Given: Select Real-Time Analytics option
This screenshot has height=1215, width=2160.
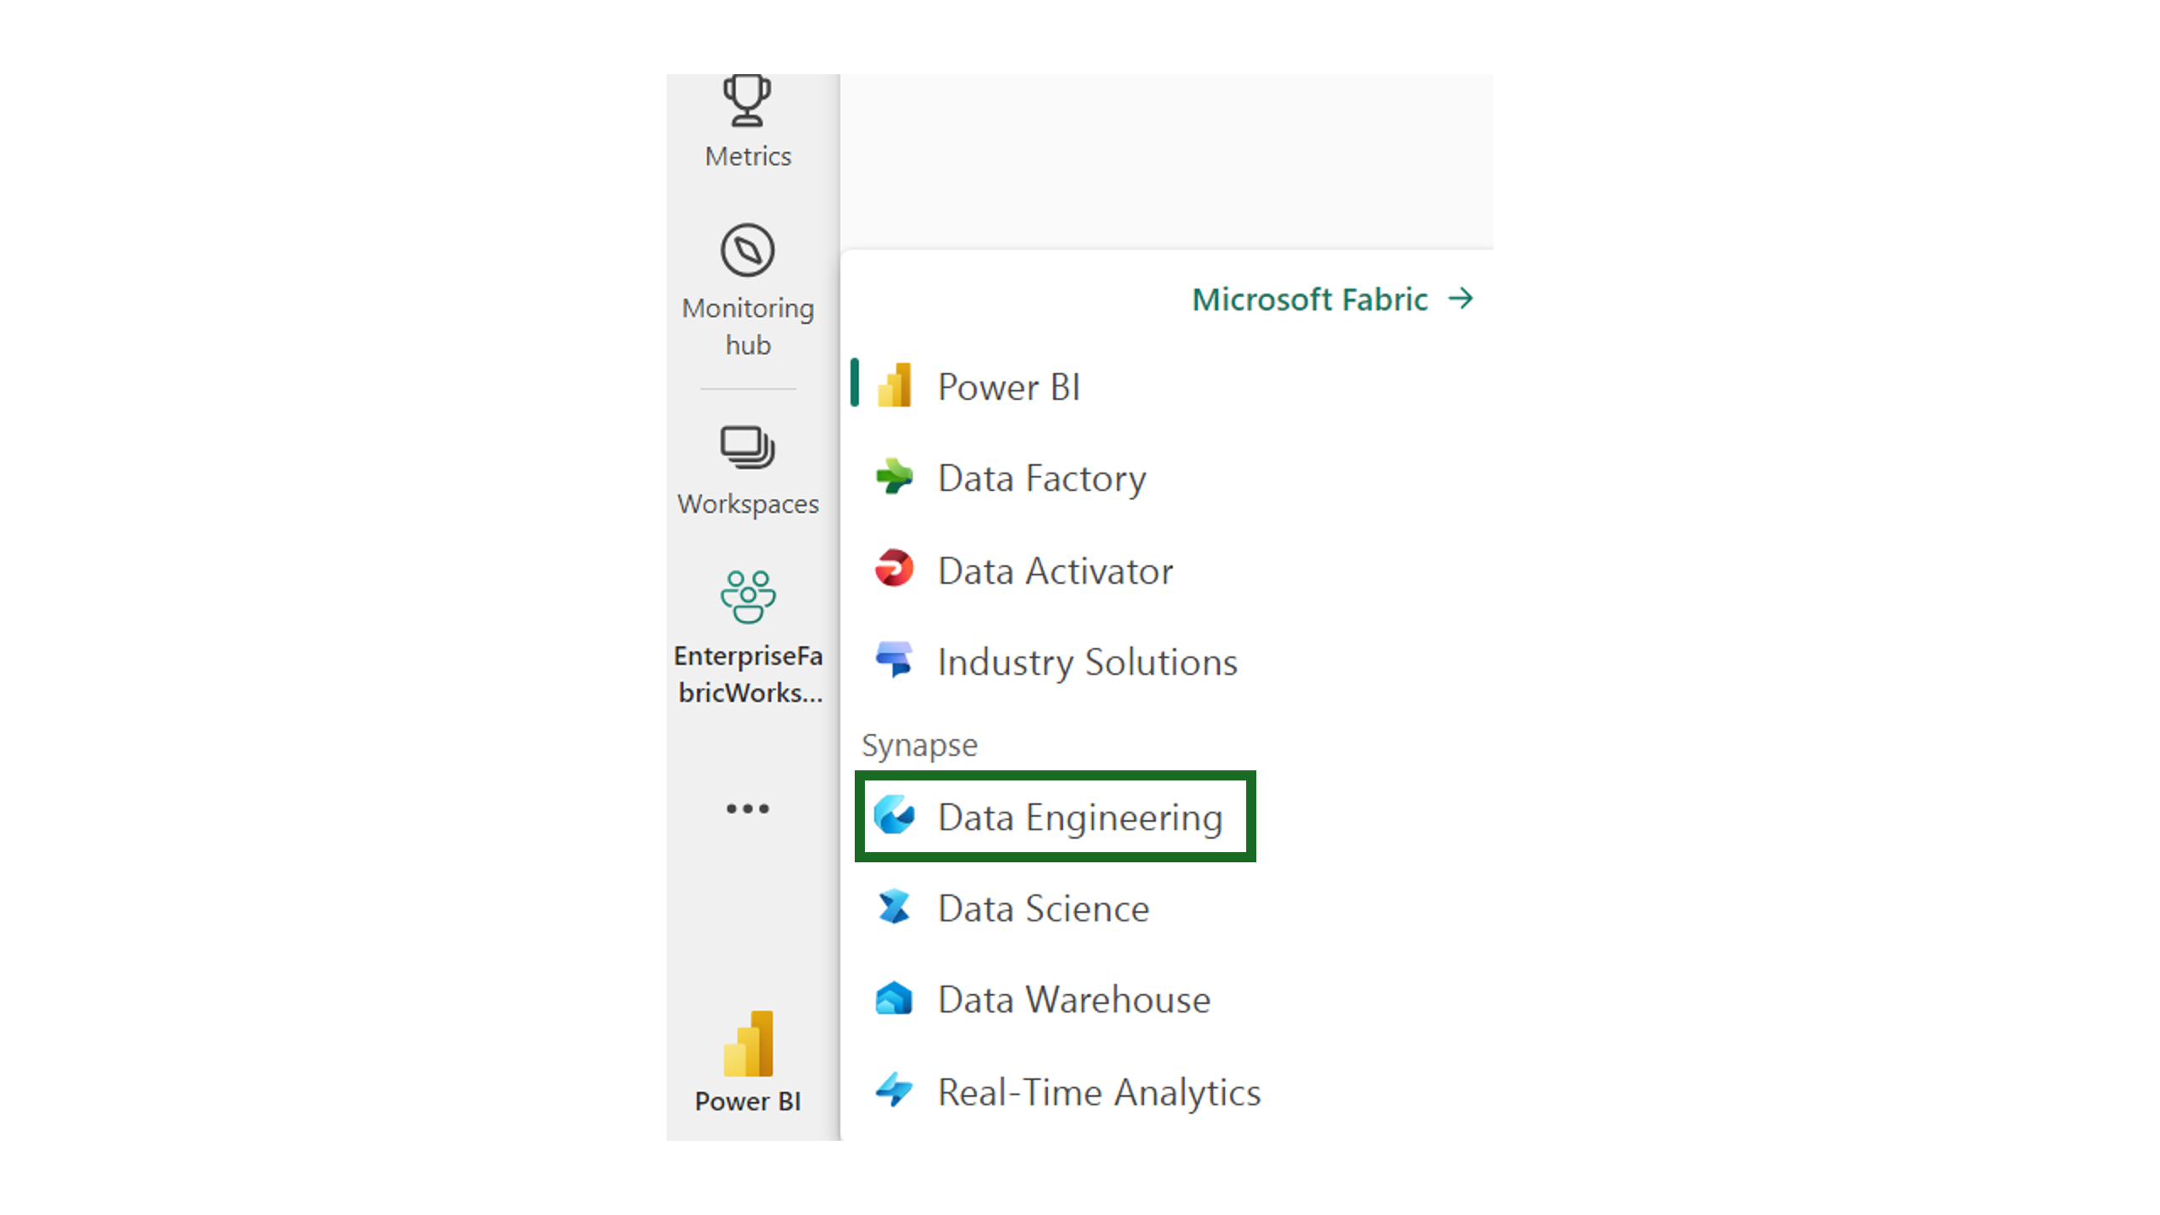Looking at the screenshot, I should pyautogui.click(x=1096, y=1090).
